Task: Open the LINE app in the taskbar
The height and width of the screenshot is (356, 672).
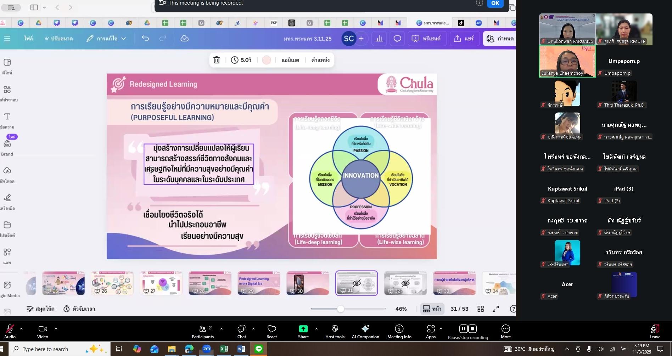Action: pos(259,349)
